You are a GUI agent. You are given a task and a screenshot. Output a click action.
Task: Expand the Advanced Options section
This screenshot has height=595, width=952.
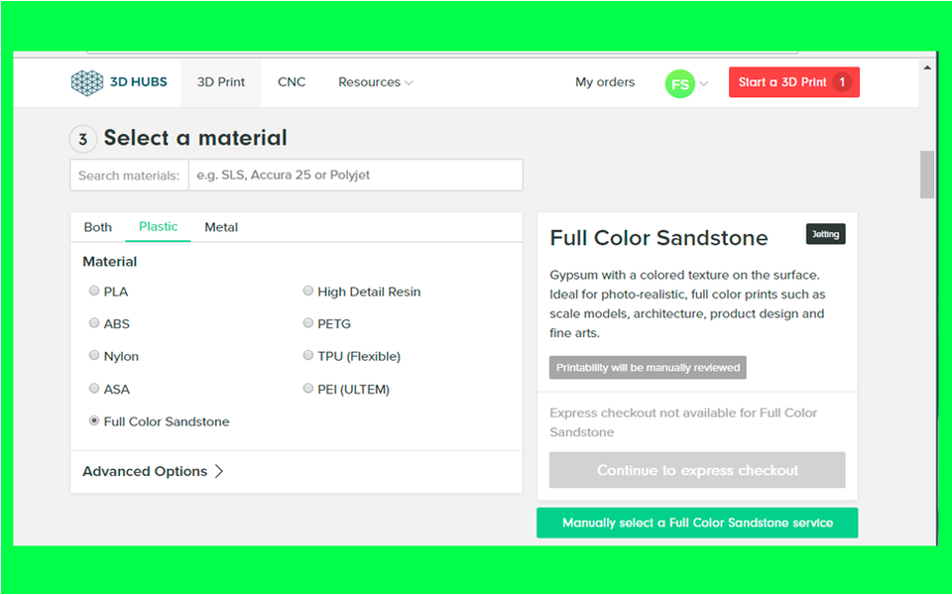(x=154, y=471)
